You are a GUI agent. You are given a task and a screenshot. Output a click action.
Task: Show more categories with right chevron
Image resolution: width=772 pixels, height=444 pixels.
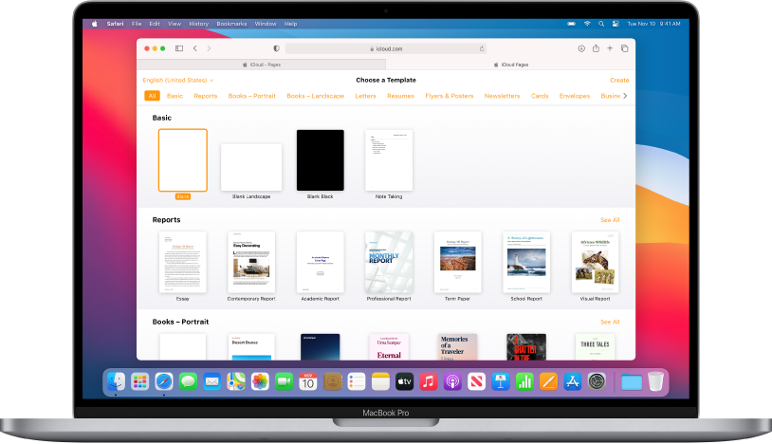[x=625, y=96]
